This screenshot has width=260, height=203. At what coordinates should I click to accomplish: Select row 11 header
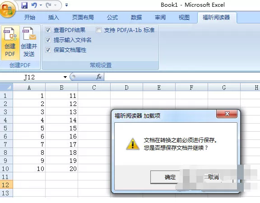pyautogui.click(x=6, y=177)
